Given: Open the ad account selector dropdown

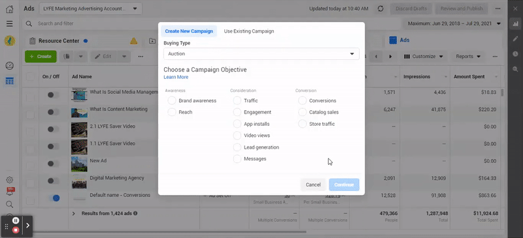Looking at the screenshot, I should [90, 8].
